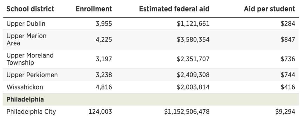Click Upper Dublin's enrollment value 3,955
302x122 pixels.
click(104, 24)
